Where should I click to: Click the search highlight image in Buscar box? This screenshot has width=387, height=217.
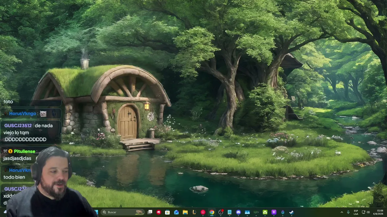pyautogui.click(x=139, y=212)
